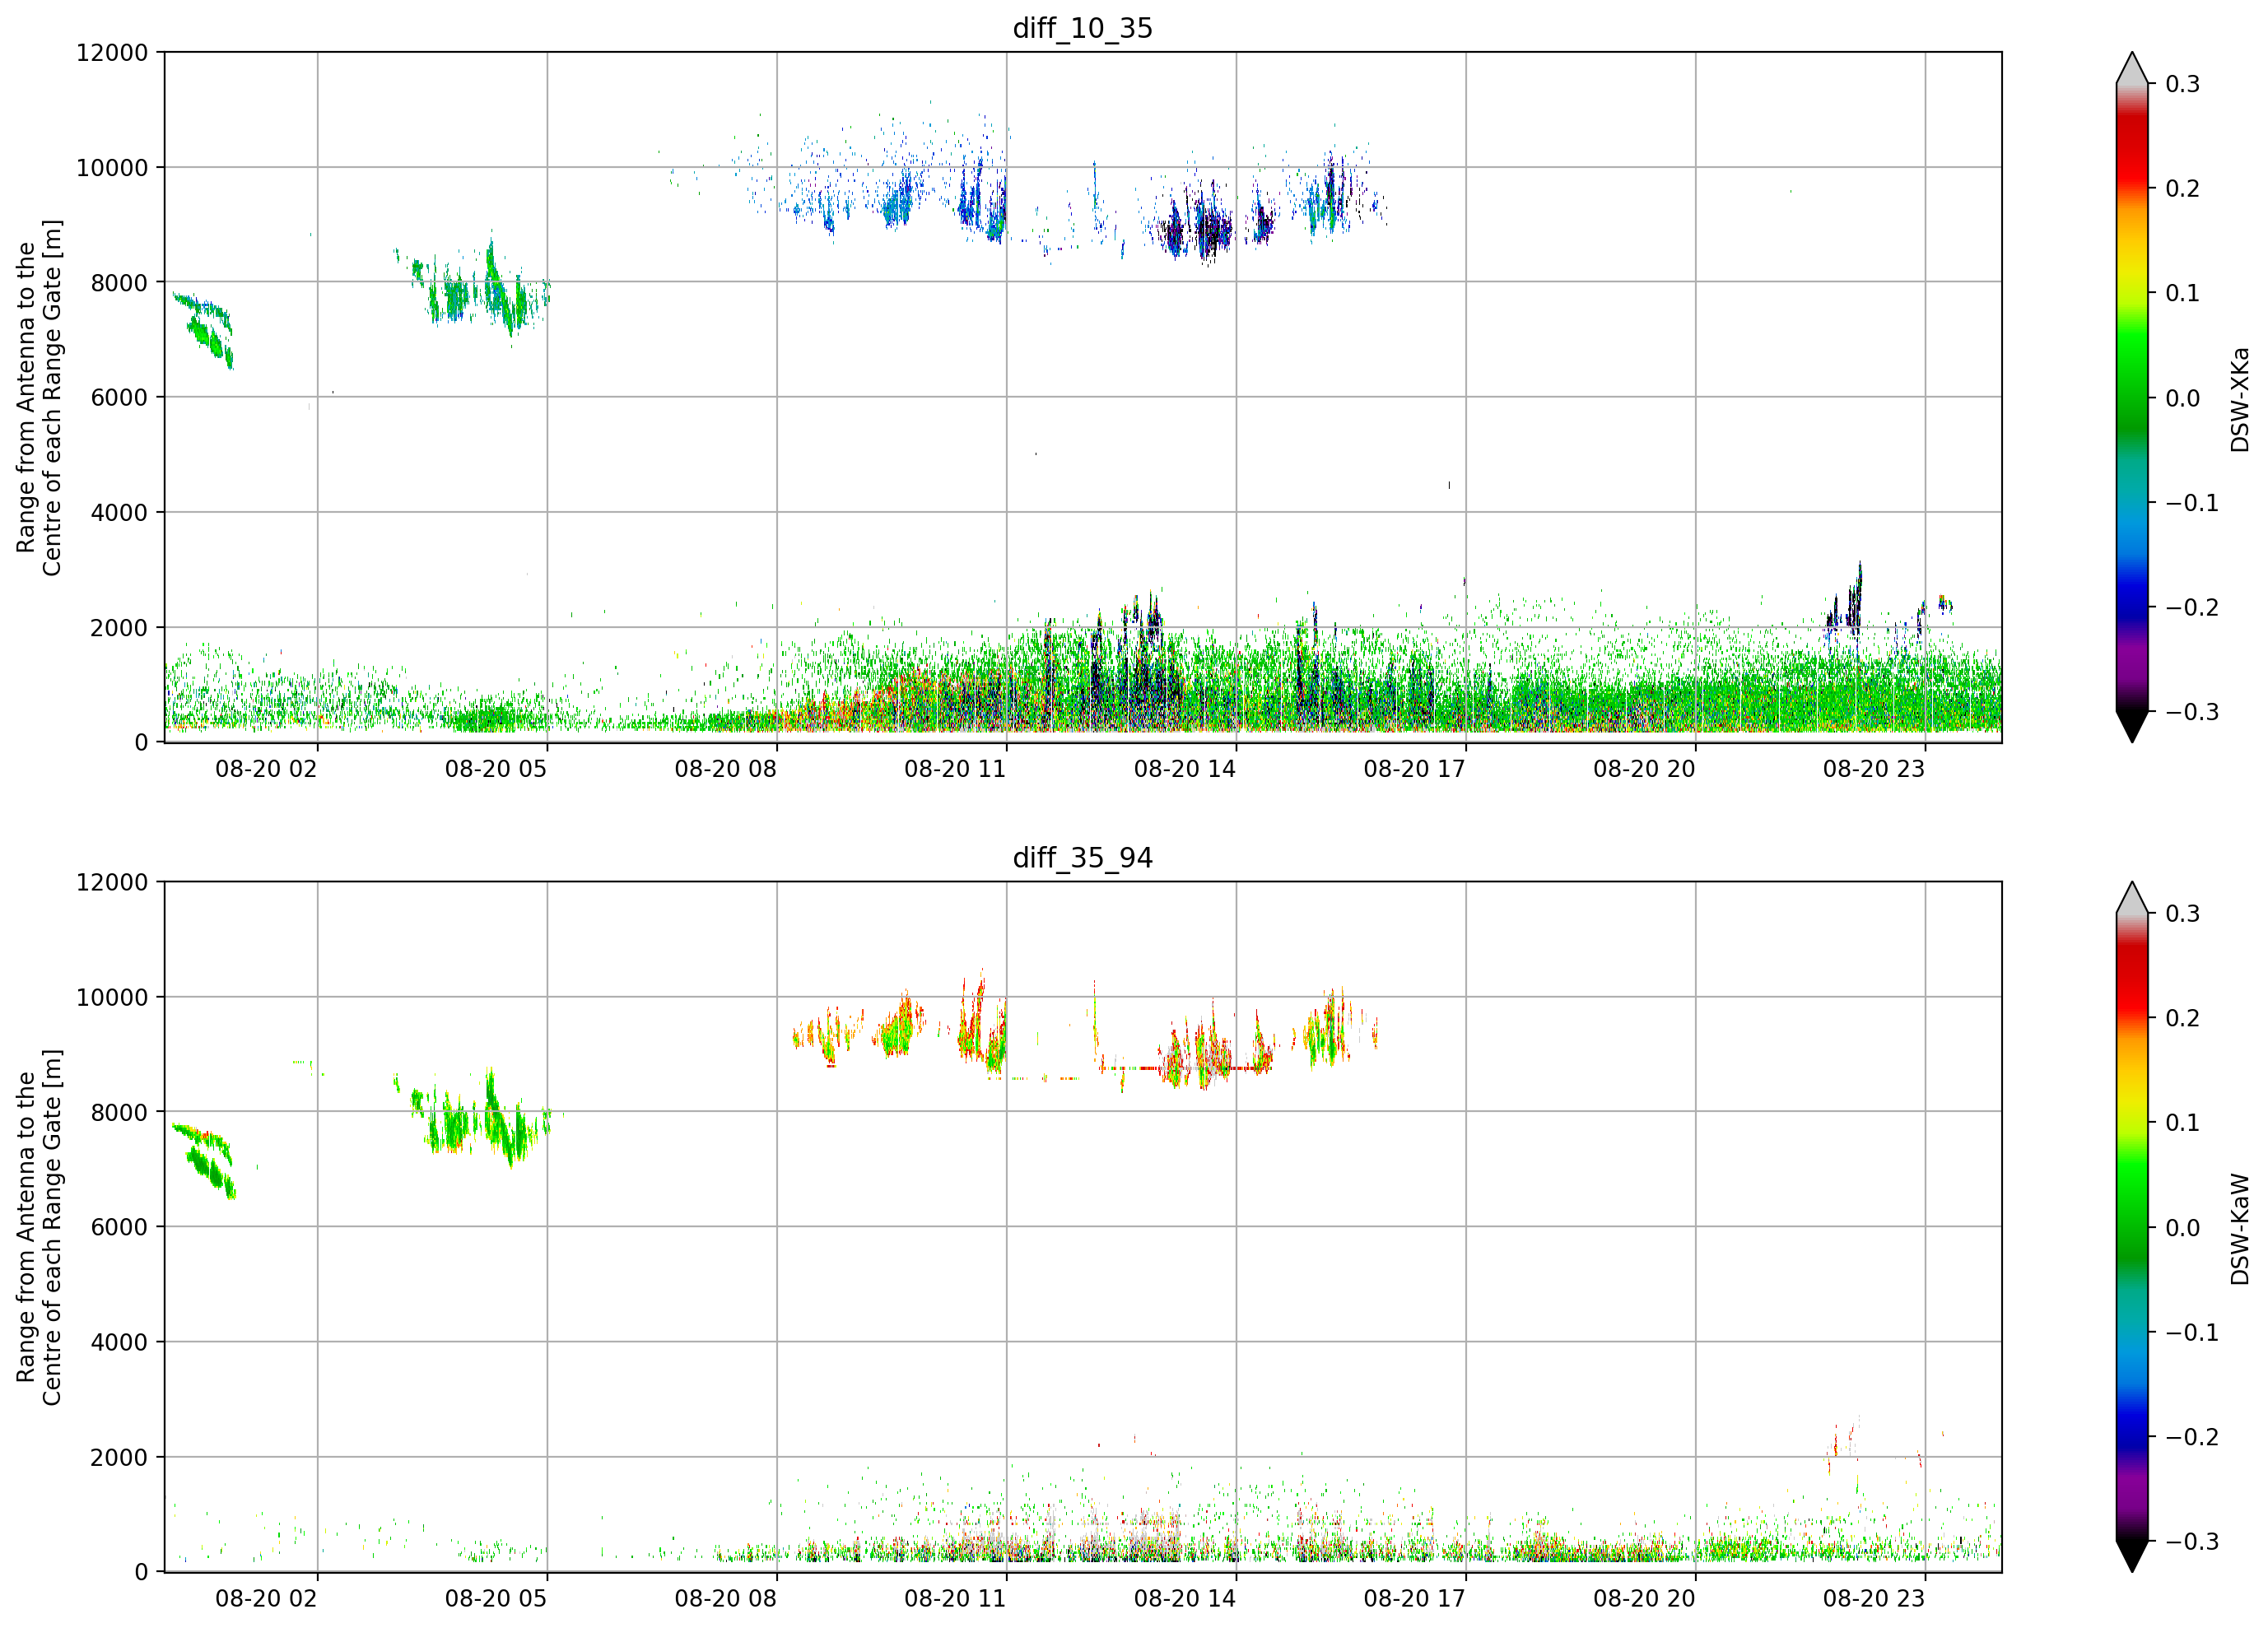Click the 08-20 08 x-tick under the diff_35_94 plot

point(726,1599)
